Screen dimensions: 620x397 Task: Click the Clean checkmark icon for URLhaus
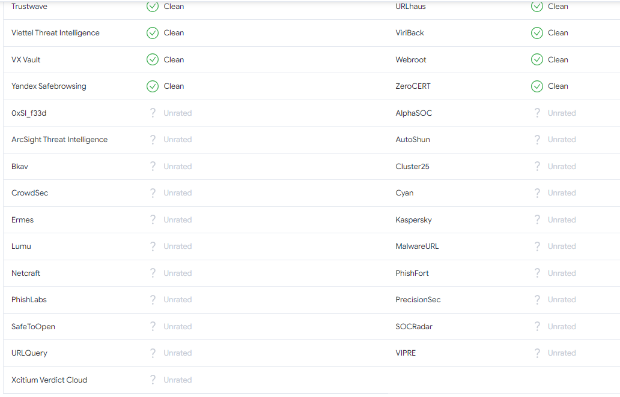537,7
